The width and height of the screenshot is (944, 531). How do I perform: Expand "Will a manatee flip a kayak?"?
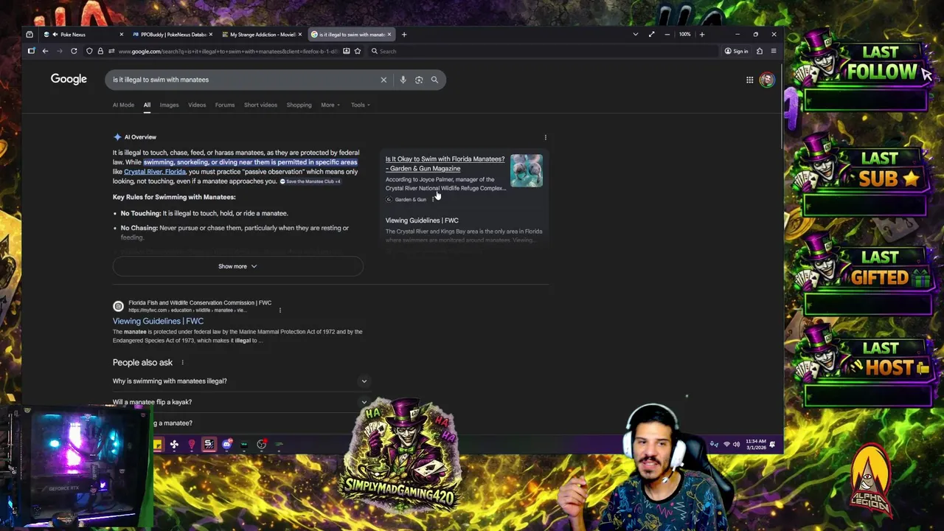(x=240, y=402)
